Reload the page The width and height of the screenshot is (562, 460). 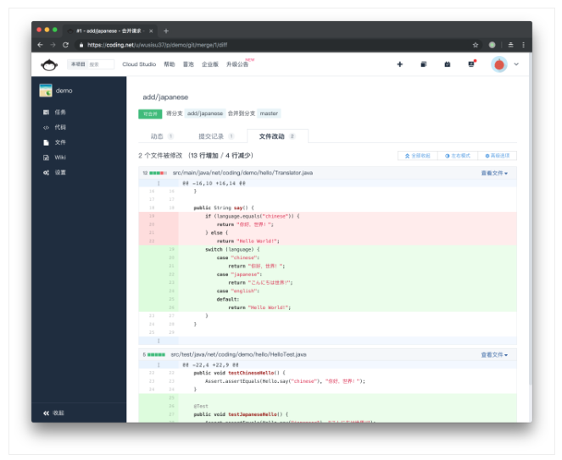point(65,45)
